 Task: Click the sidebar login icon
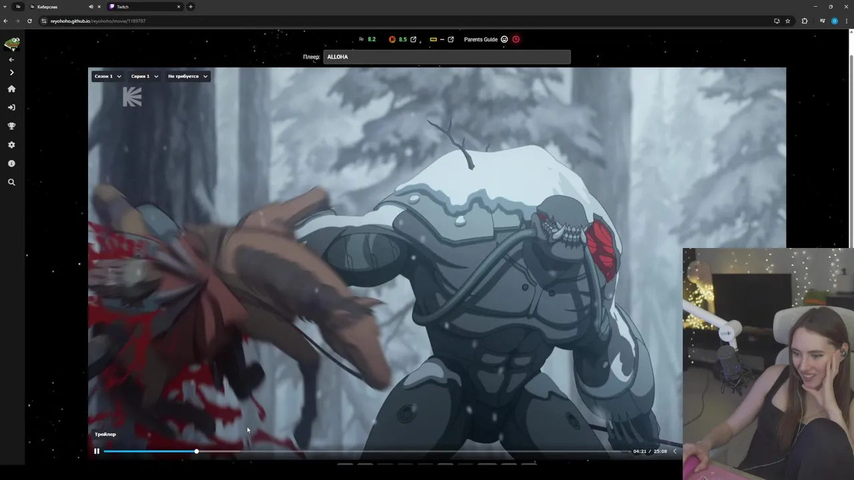tap(11, 107)
